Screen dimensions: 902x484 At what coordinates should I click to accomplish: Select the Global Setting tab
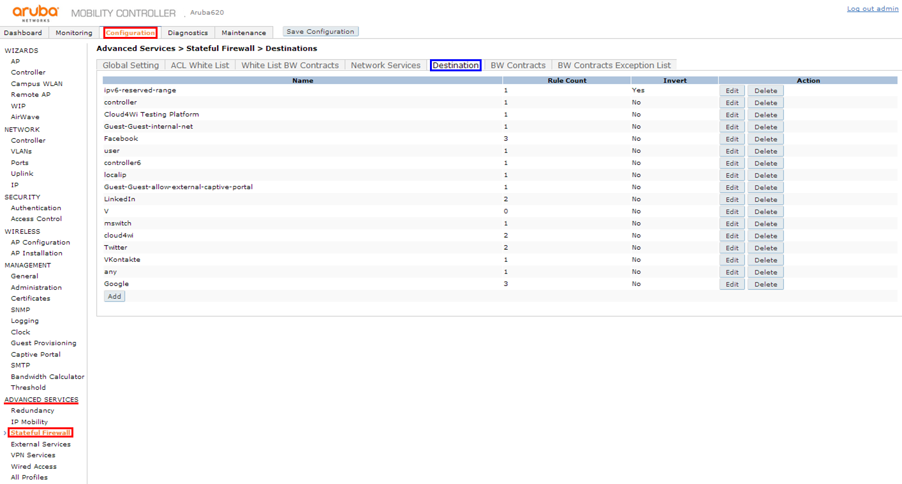(x=131, y=65)
